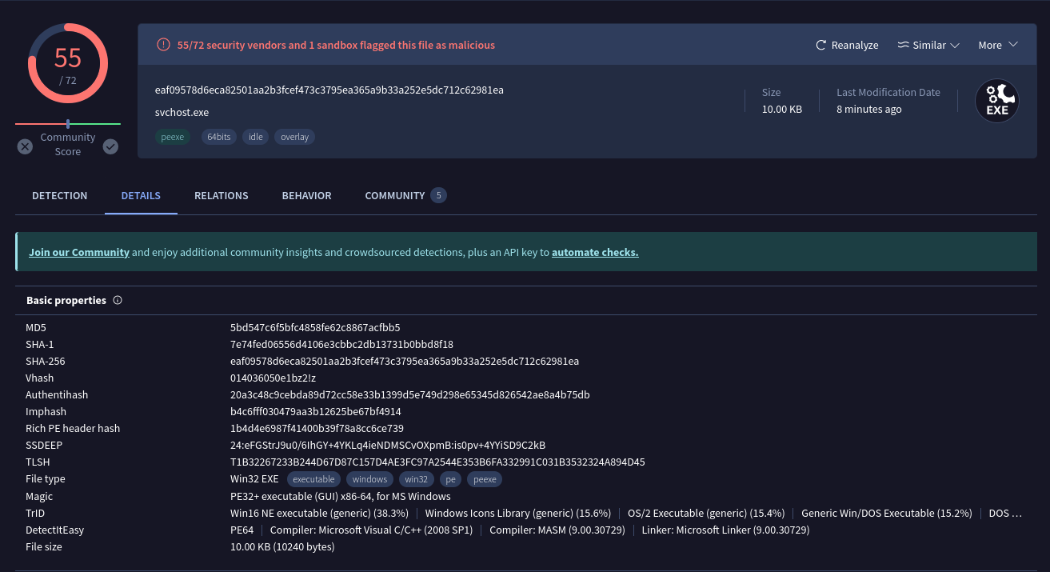Open the Relations tab
The width and height of the screenshot is (1050, 572).
(221, 196)
